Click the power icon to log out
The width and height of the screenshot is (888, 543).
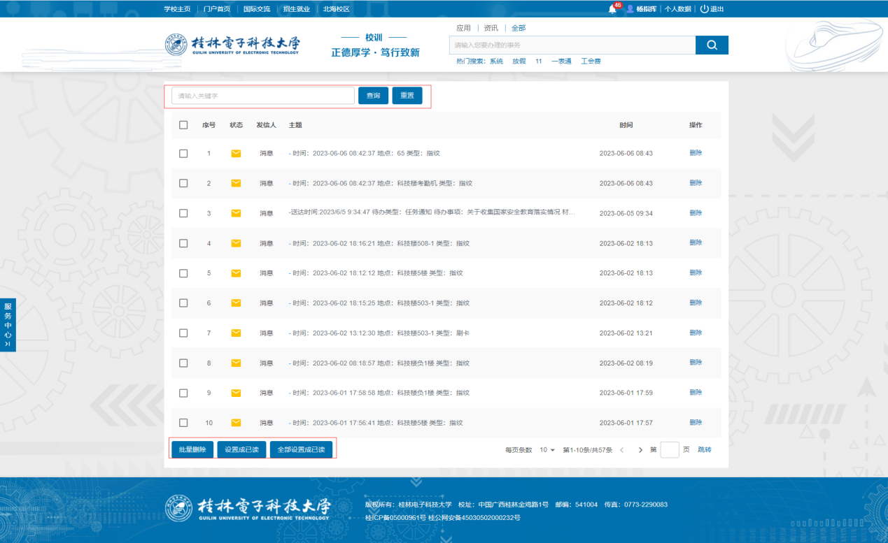705,9
